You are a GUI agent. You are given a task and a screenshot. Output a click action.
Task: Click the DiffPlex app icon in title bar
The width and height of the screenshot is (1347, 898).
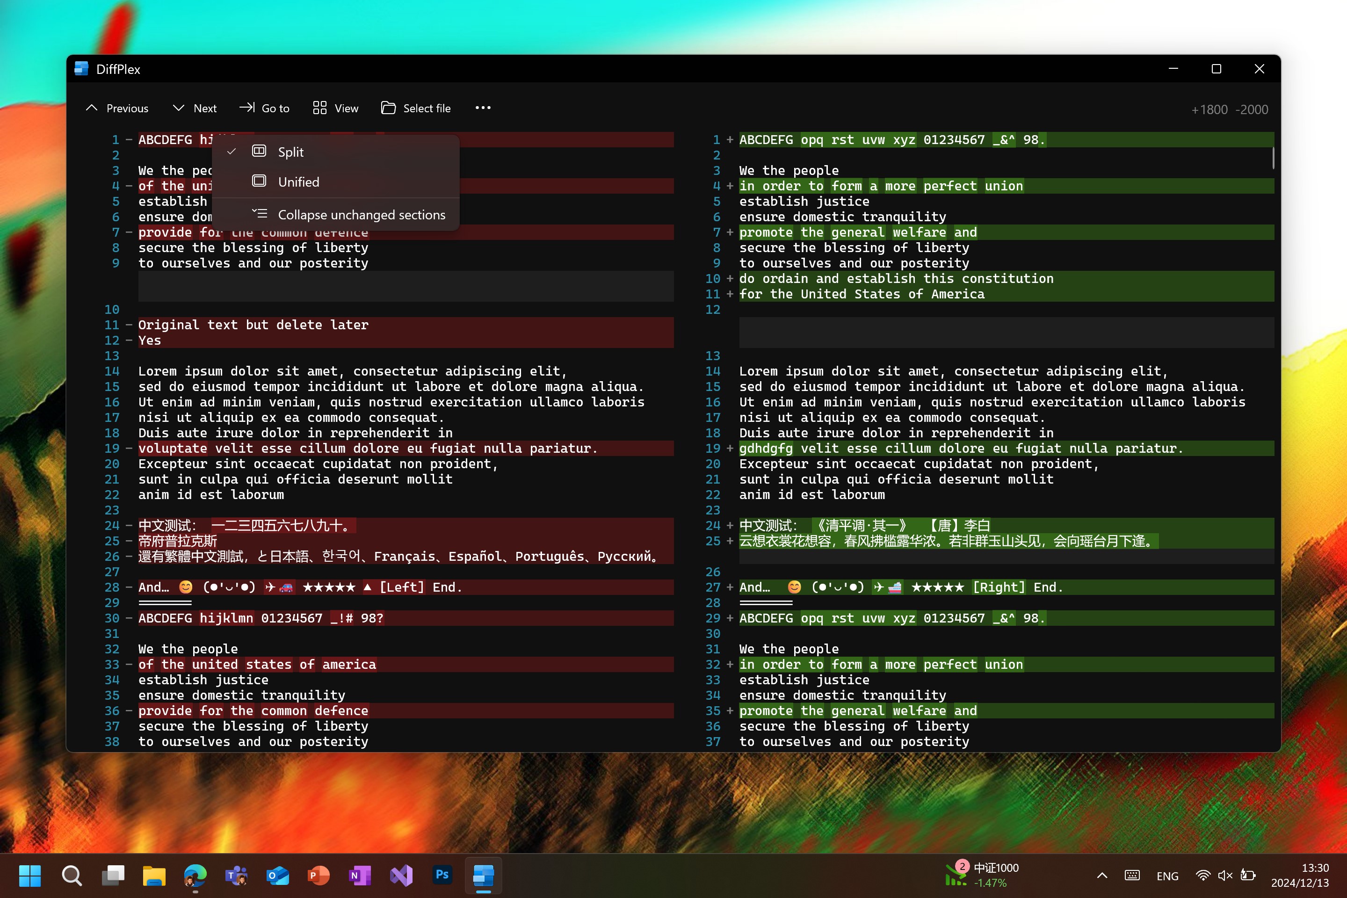click(82, 69)
